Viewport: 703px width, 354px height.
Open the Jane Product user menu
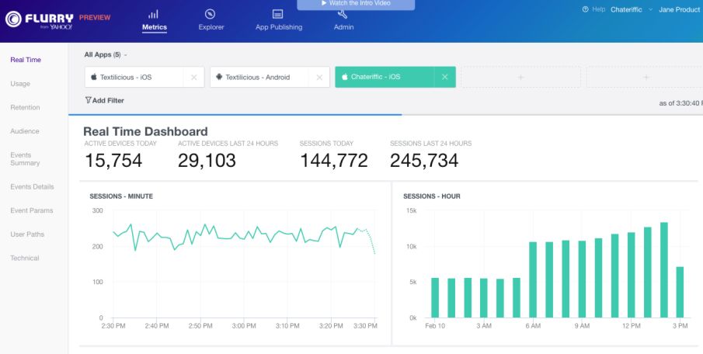pos(678,9)
